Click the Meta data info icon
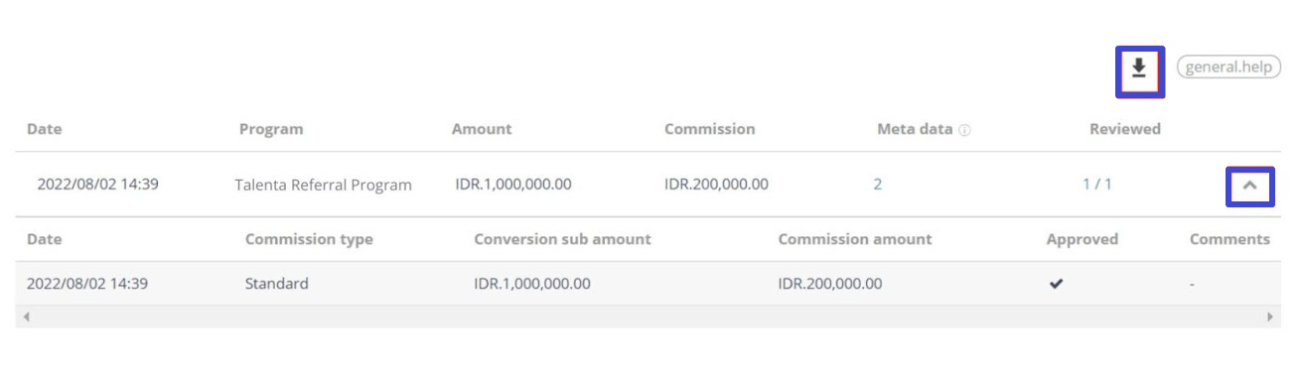The width and height of the screenshot is (1300, 382). 964,130
